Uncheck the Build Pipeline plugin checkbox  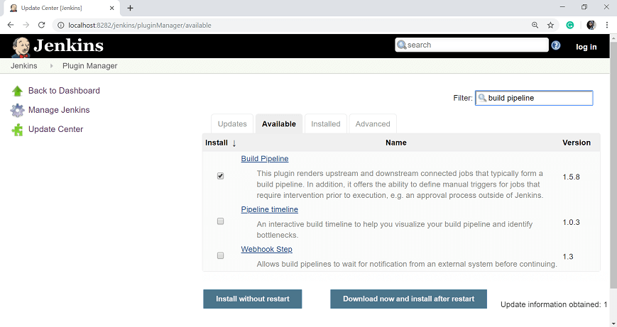(220, 176)
